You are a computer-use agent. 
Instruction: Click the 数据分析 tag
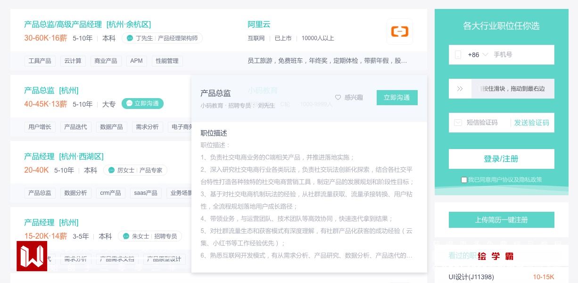pos(76,193)
